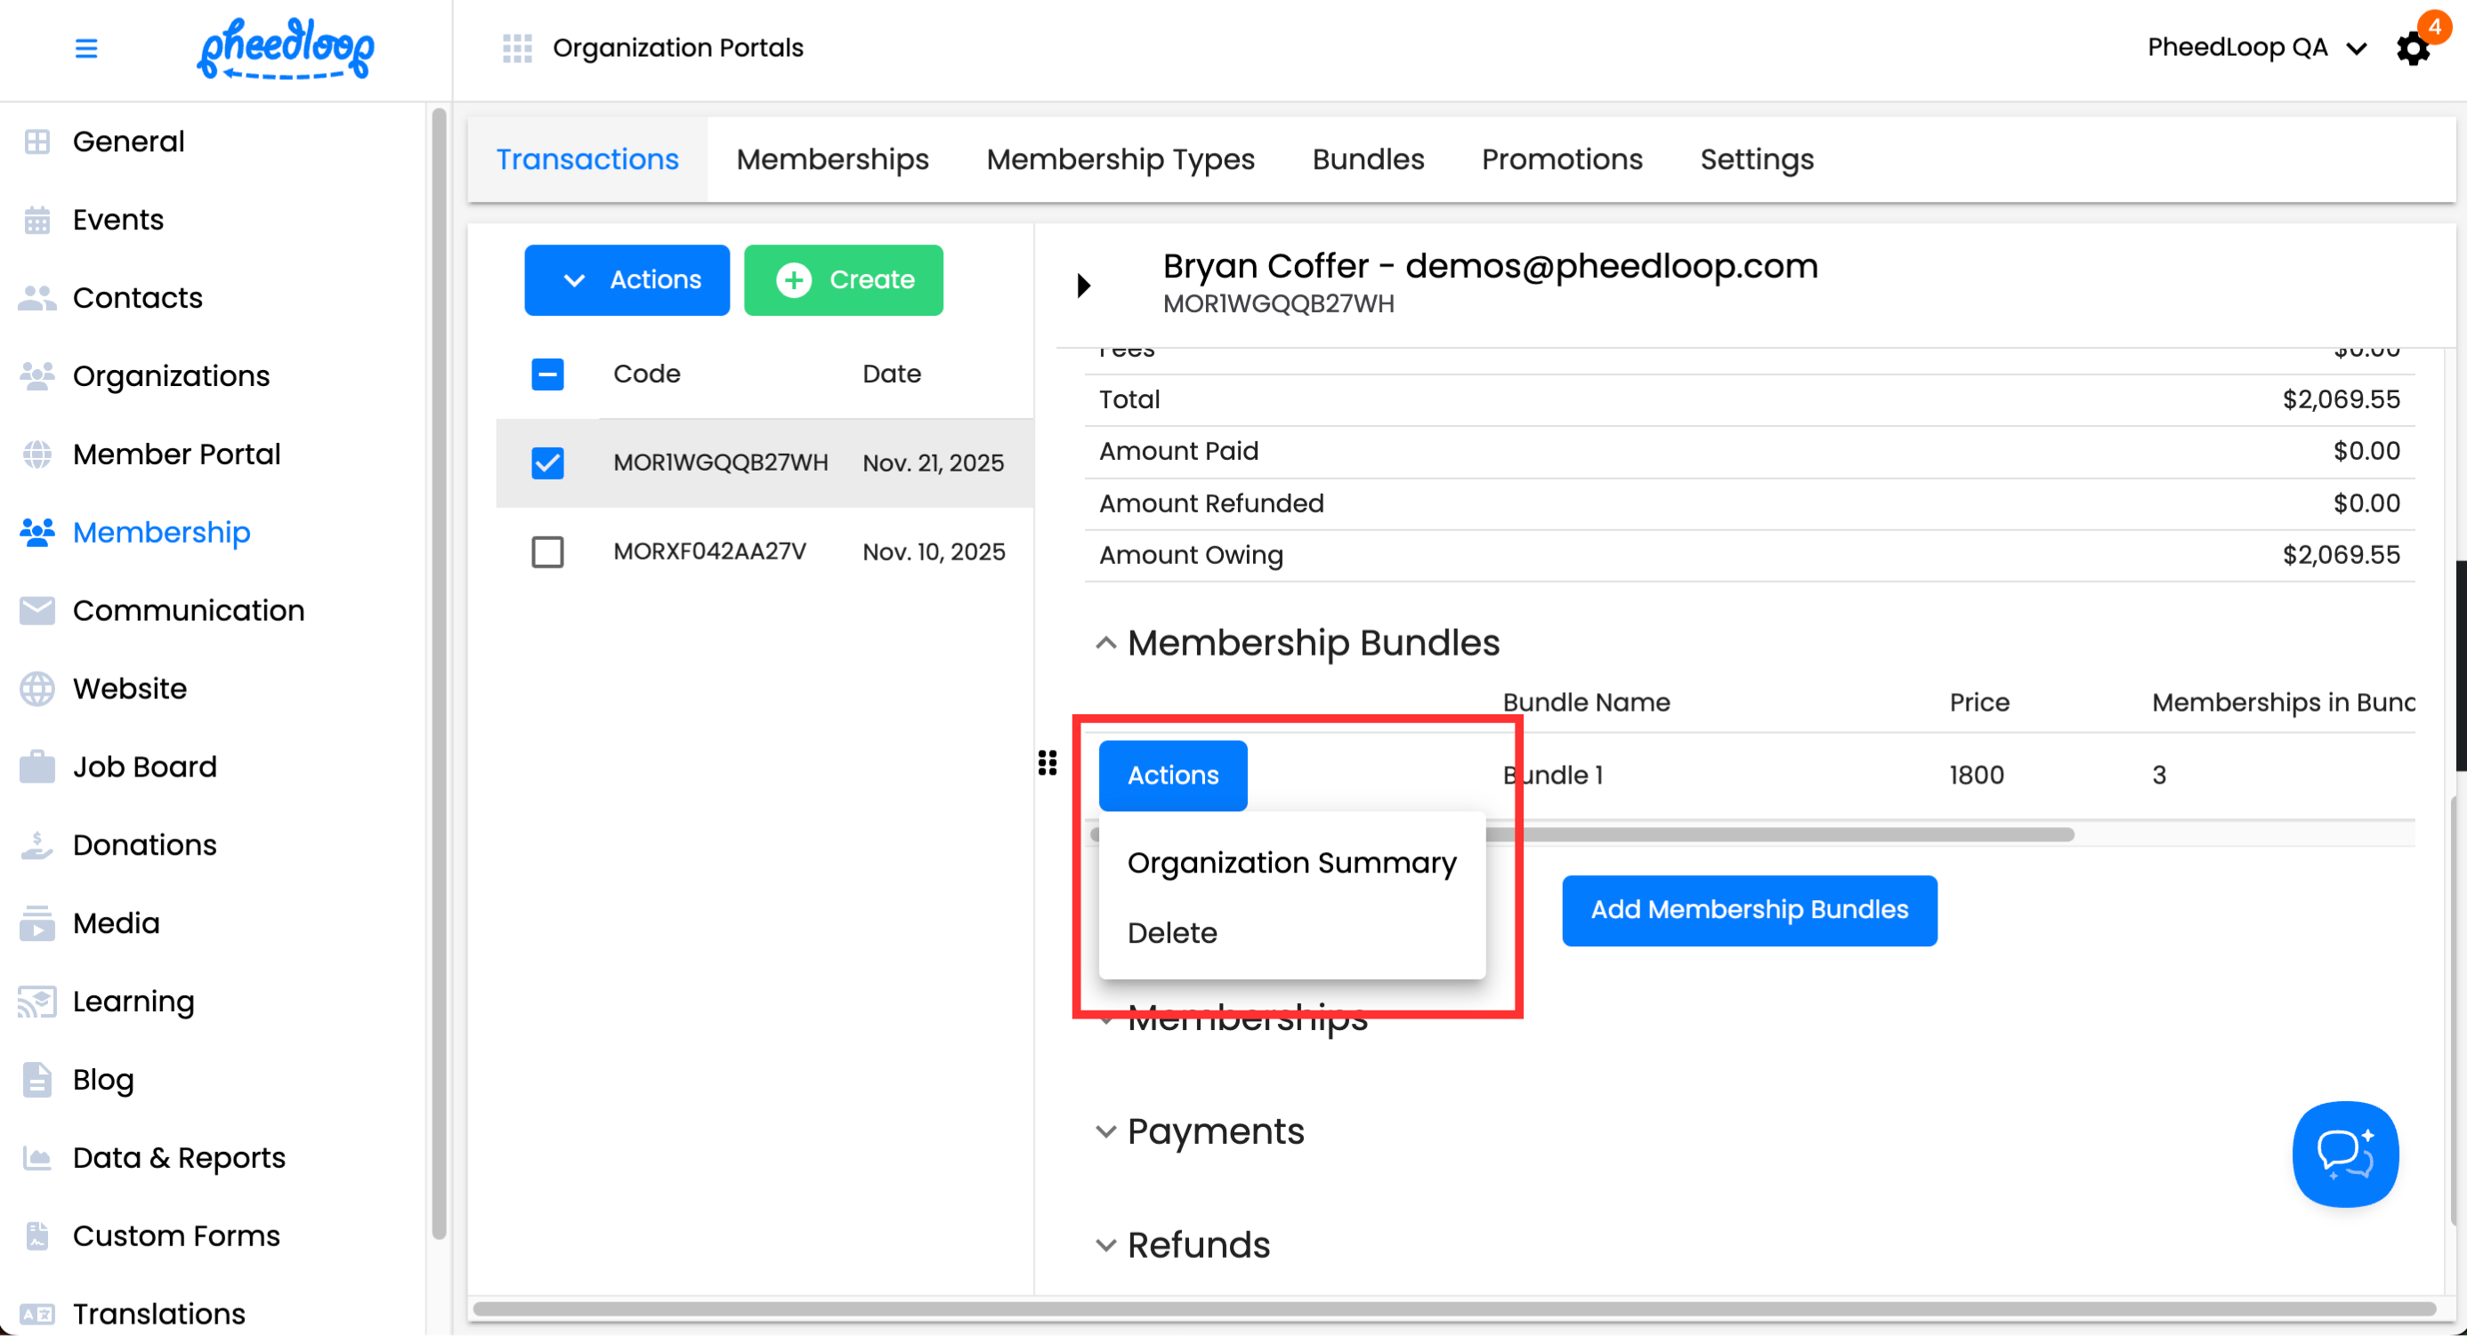This screenshot has width=2467, height=1336.
Task: Click the Communication envelope icon
Action: click(x=37, y=610)
